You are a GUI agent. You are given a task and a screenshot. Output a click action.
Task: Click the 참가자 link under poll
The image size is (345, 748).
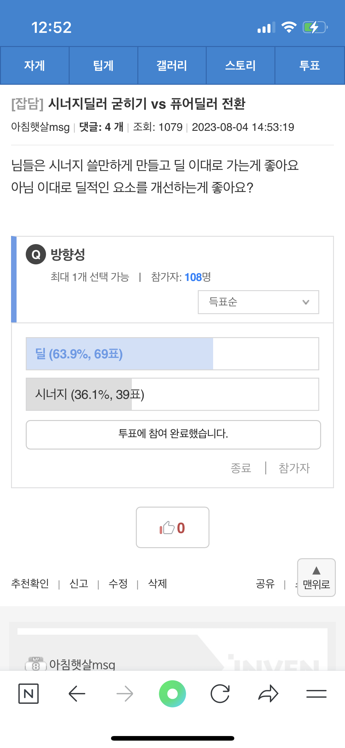click(294, 468)
